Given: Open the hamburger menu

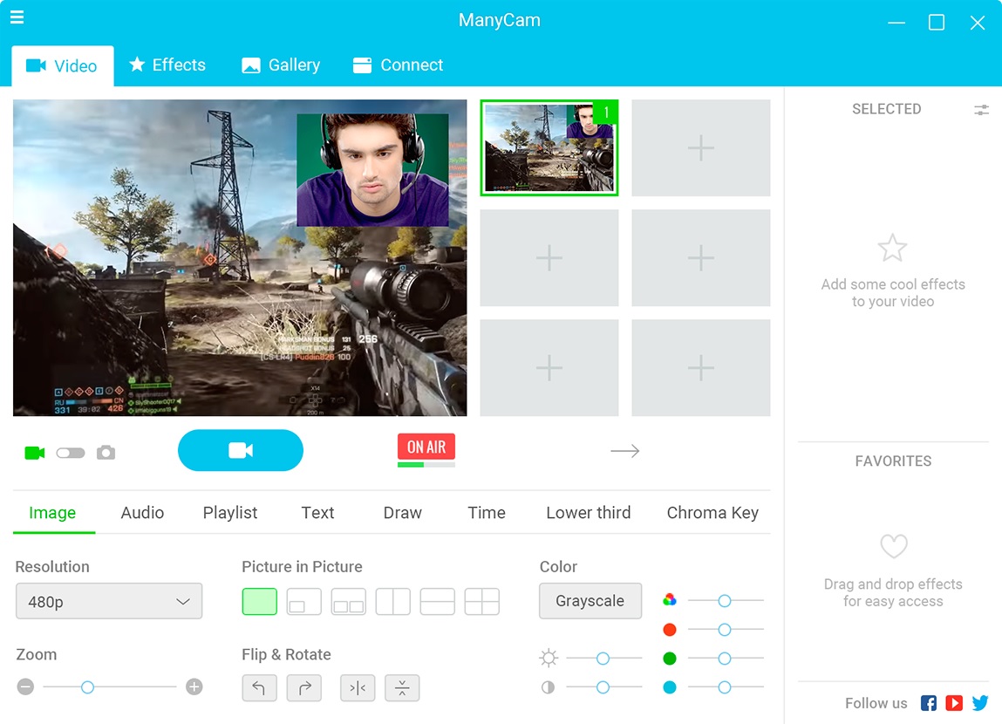Looking at the screenshot, I should (x=17, y=17).
